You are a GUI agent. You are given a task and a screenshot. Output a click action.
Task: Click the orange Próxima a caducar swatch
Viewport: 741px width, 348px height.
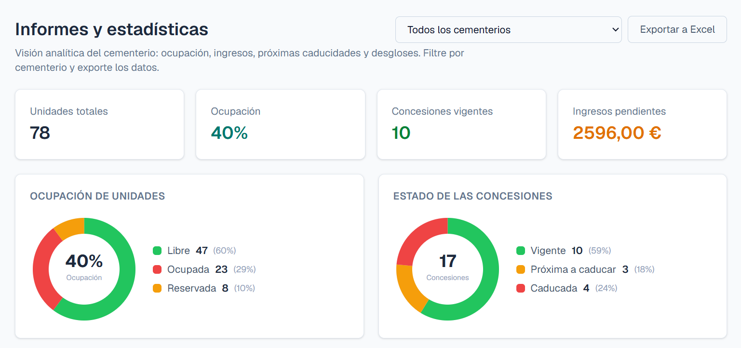click(521, 269)
